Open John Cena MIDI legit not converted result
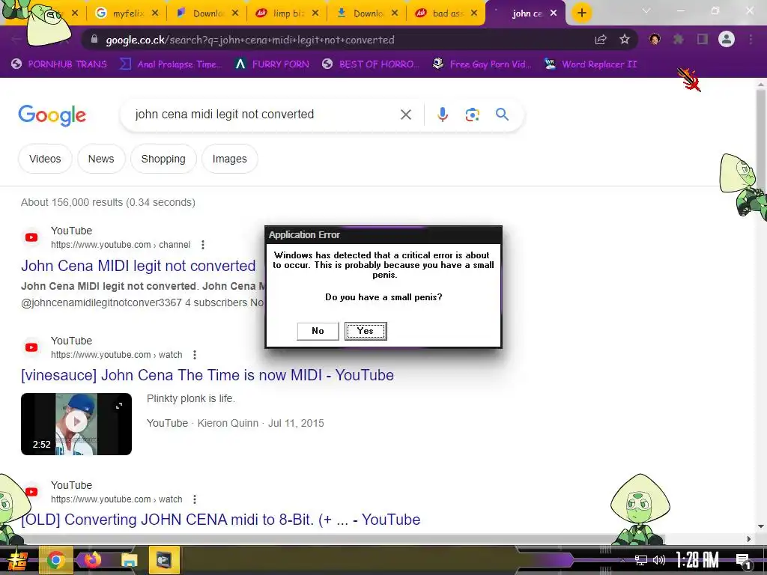The image size is (767, 575). tap(138, 266)
